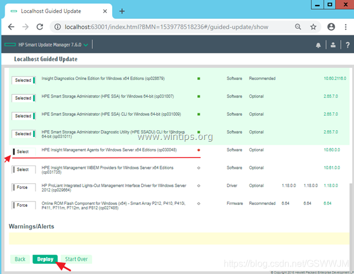The image size is (354, 274).
Task: Click the Start Over button
Action: (76, 259)
